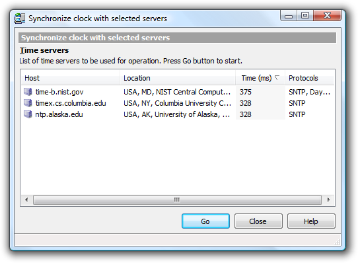The height and width of the screenshot is (263, 358).
Task: Sort by the Location column header
Action: [x=178, y=78]
